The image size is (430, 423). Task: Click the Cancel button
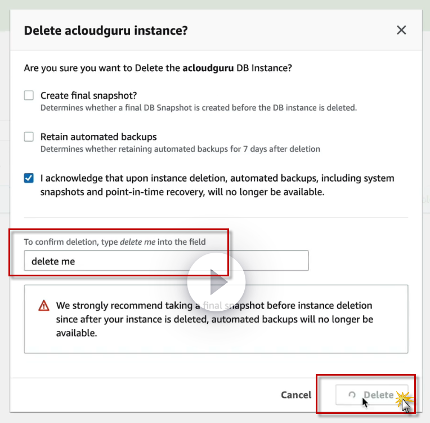[296, 395]
